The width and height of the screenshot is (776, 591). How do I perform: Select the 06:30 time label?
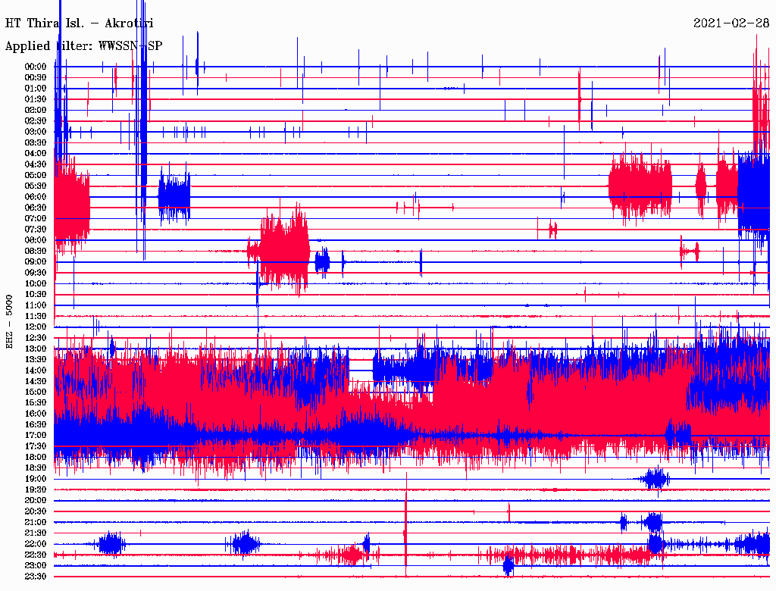36,208
